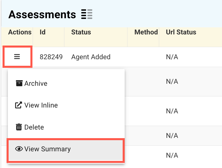Click the eye icon beside View Summary

pos(19,149)
